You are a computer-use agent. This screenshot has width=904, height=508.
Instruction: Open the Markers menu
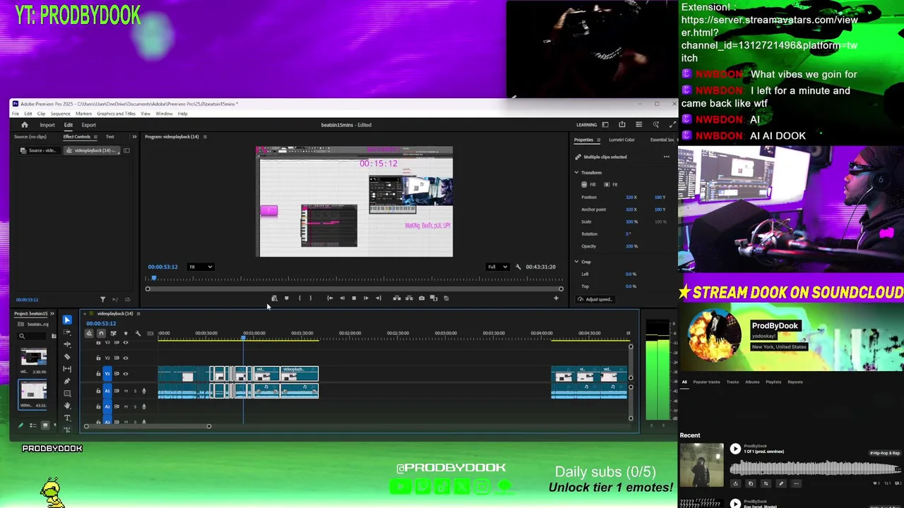pyautogui.click(x=83, y=114)
